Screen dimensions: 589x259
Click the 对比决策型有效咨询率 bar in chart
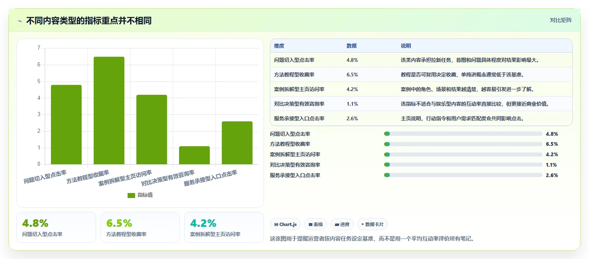coord(194,155)
